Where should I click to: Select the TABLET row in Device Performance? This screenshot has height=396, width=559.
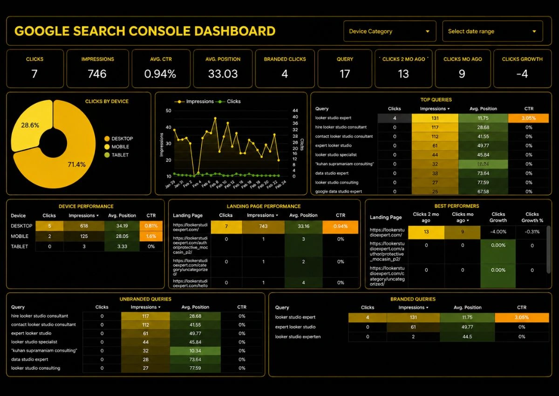(87, 246)
